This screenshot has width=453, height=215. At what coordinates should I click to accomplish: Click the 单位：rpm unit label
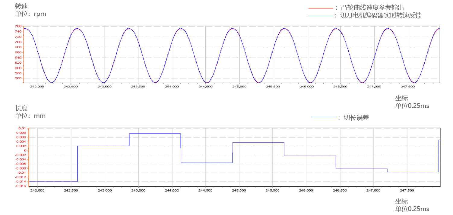click(30, 14)
